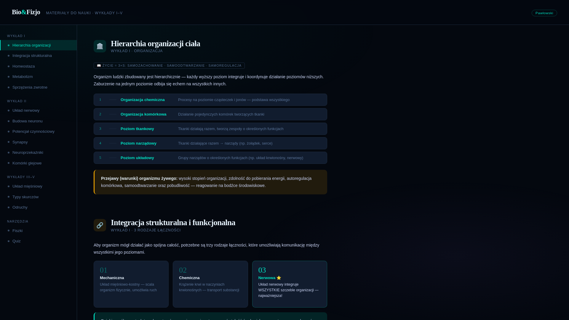Open Układ mięśniowy in sidebar
The width and height of the screenshot is (569, 320).
coord(39,186)
